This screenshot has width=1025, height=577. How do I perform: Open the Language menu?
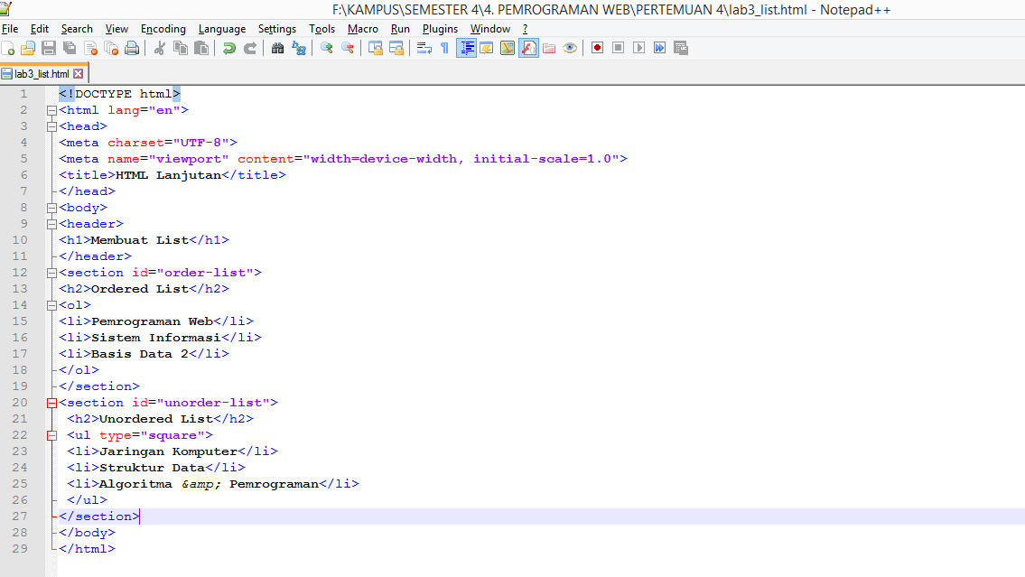tap(222, 28)
